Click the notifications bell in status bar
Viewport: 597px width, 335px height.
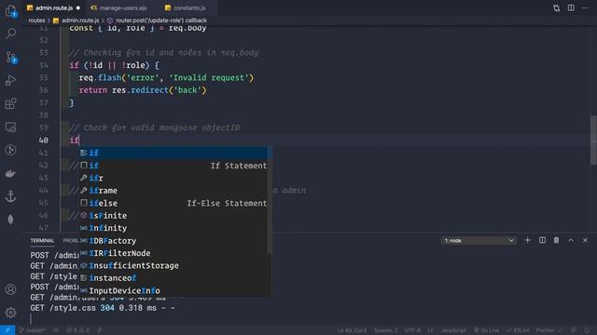click(x=587, y=330)
